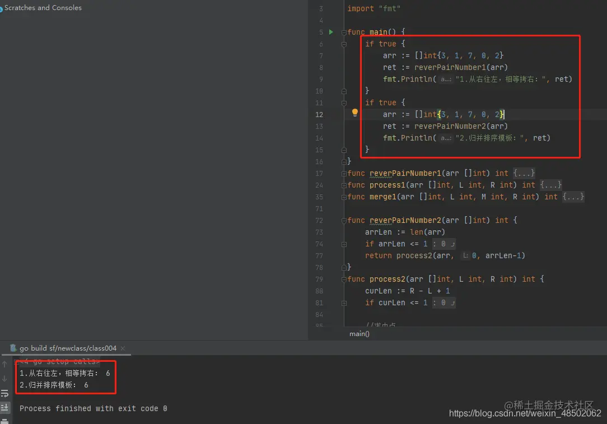The height and width of the screenshot is (424, 607).
Task: Select the go build sf/newclass/class004 run tab
Action: (68, 348)
